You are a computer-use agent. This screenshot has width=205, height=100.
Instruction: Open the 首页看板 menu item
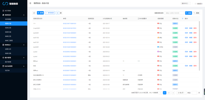14,11
